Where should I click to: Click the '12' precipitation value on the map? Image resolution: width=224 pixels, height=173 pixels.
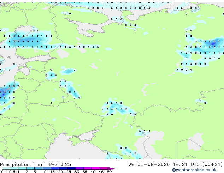click(x=5, y=92)
